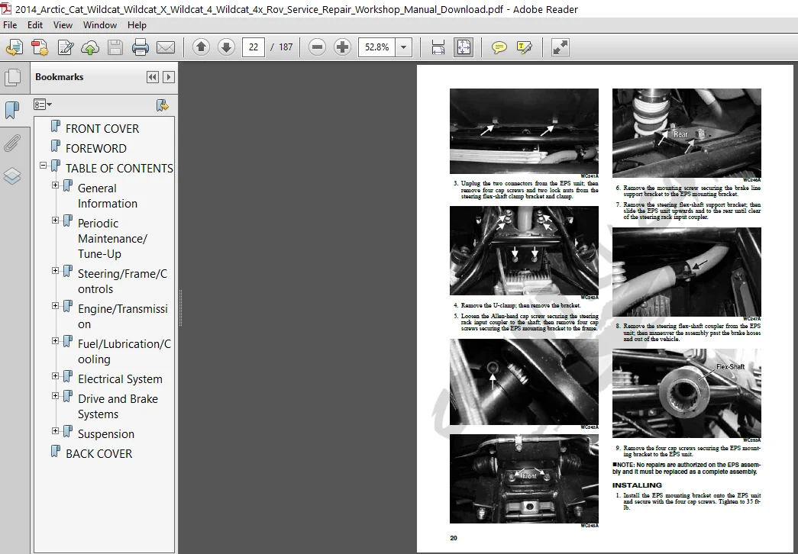Image resolution: width=798 pixels, height=554 pixels.
Task: Select the Bookmarks panel icon in sidebar
Action: [12, 110]
